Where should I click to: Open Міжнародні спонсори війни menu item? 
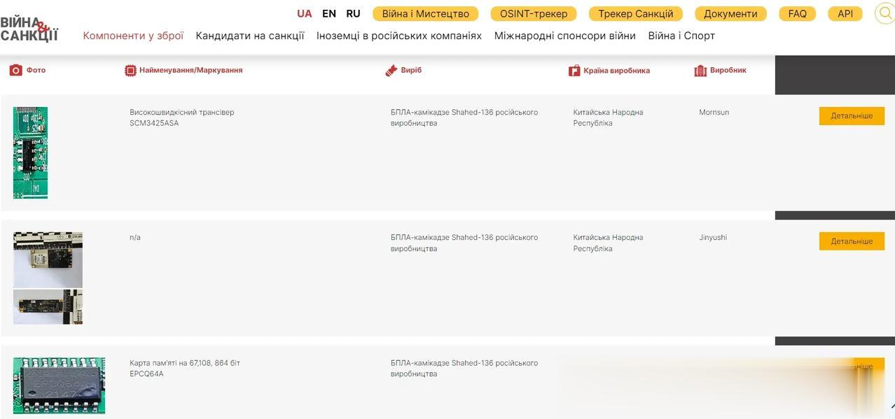565,36
